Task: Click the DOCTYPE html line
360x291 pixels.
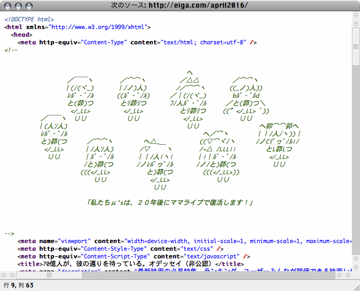Action: tap(29, 19)
